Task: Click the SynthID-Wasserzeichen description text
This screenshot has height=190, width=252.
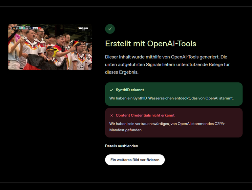Action: point(171,98)
